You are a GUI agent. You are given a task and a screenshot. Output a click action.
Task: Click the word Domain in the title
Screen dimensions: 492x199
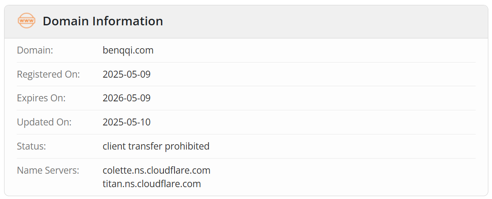pos(65,21)
